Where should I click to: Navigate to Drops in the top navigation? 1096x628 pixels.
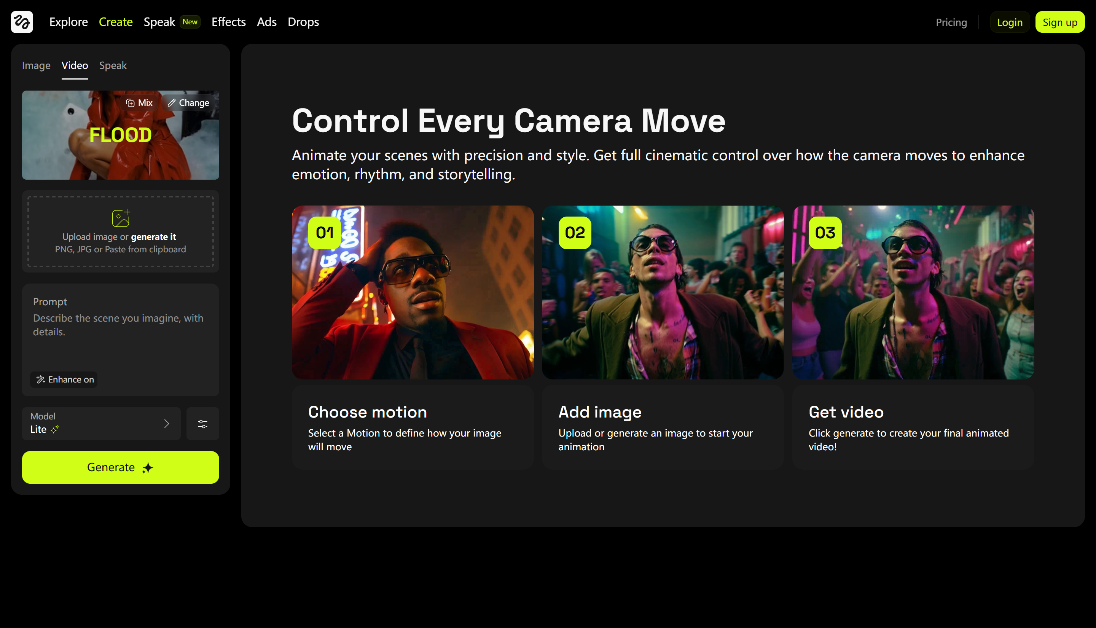303,22
